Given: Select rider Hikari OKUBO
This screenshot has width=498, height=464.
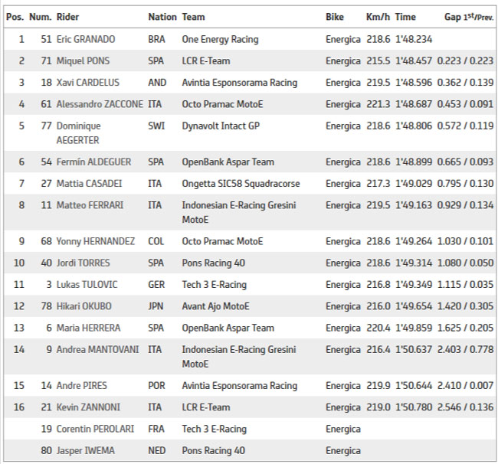Looking at the screenshot, I should click(x=84, y=306).
